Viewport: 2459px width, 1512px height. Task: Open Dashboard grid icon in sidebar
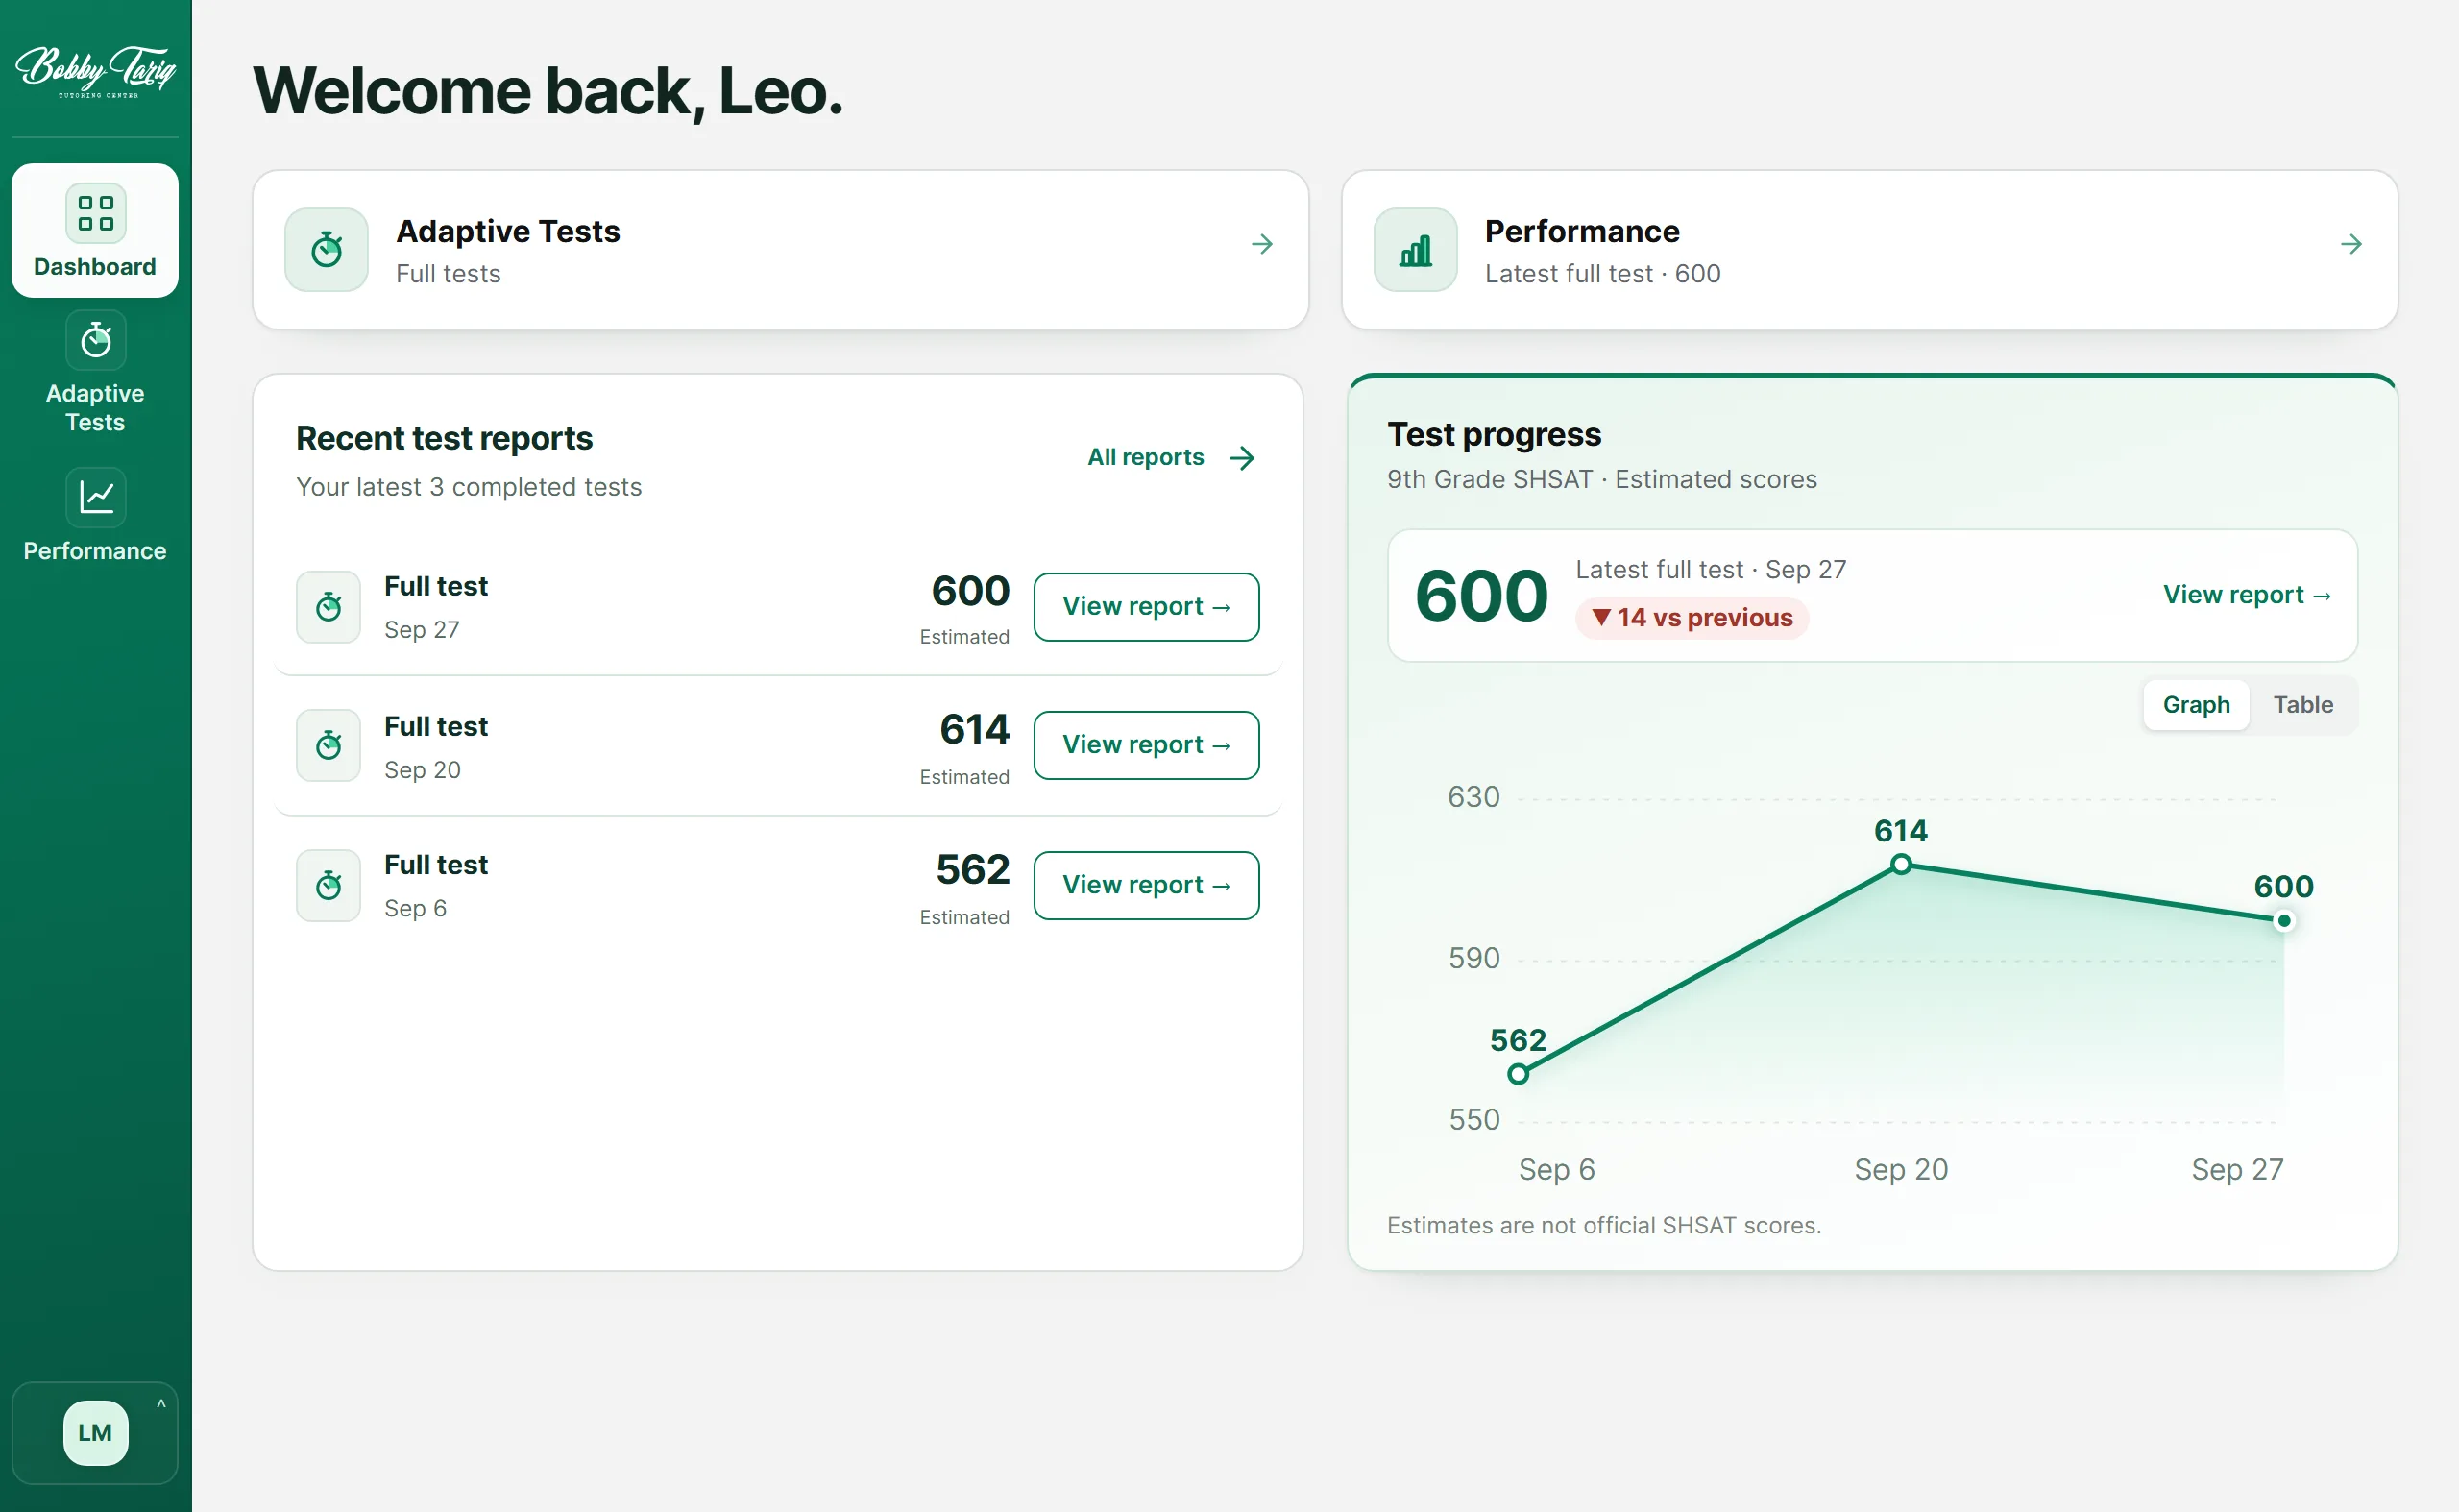pos(95,212)
